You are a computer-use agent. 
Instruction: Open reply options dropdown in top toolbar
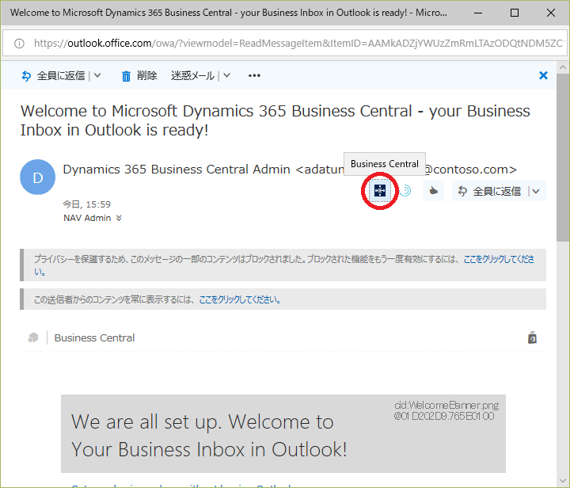click(x=97, y=75)
